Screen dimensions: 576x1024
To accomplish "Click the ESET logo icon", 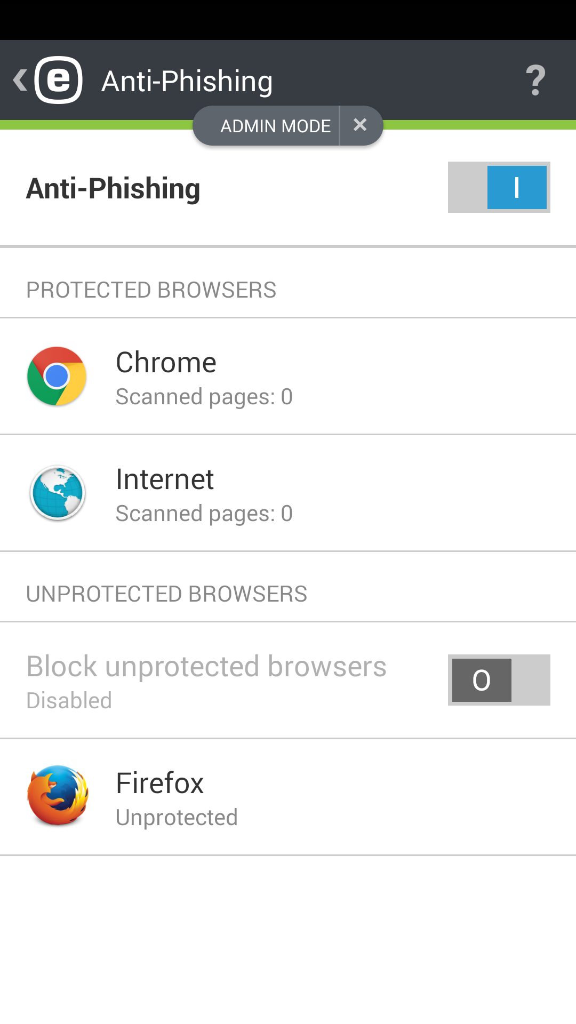I will point(59,80).
